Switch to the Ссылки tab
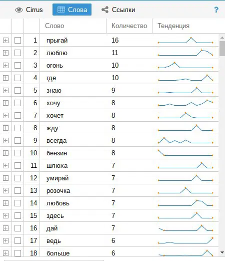The height and width of the screenshot is (261, 225). pos(118,10)
